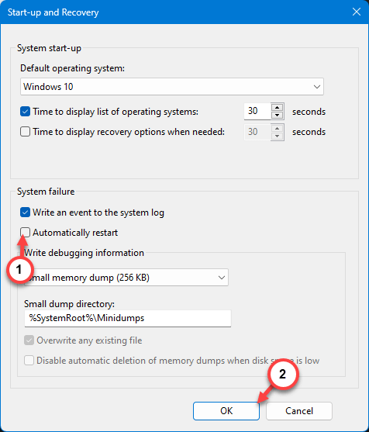Uncheck Write an event to the system log
The height and width of the screenshot is (432, 369).
point(25,213)
